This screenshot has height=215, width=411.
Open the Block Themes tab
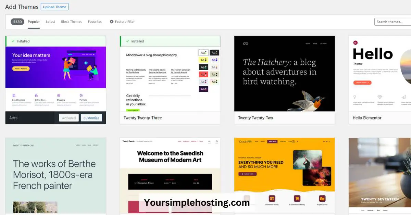tap(71, 22)
